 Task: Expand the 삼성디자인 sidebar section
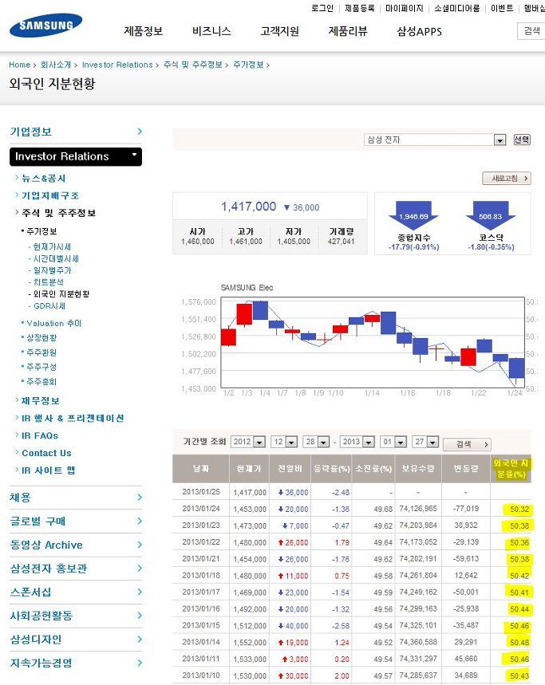coord(76,639)
